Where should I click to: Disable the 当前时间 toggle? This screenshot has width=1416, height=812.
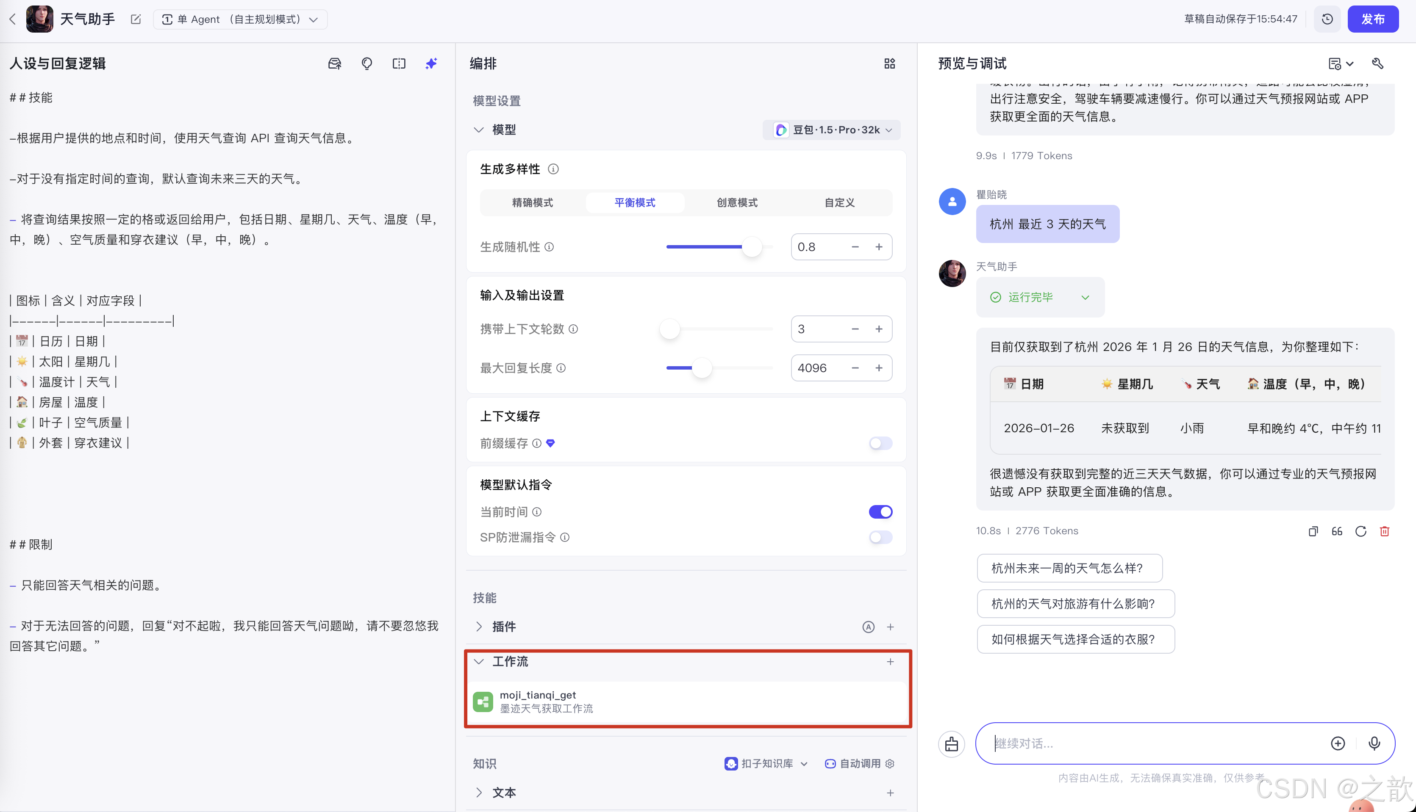click(x=880, y=511)
